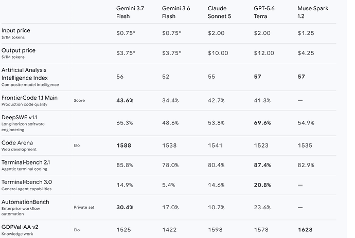This screenshot has height=238, width=355.
Task: Click the Muse Spark 1.2 column header
Action: pyautogui.click(x=313, y=12)
